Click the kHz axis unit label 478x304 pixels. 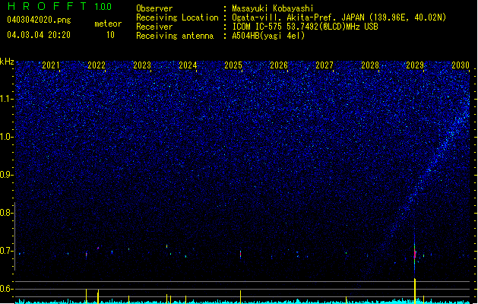click(7, 62)
